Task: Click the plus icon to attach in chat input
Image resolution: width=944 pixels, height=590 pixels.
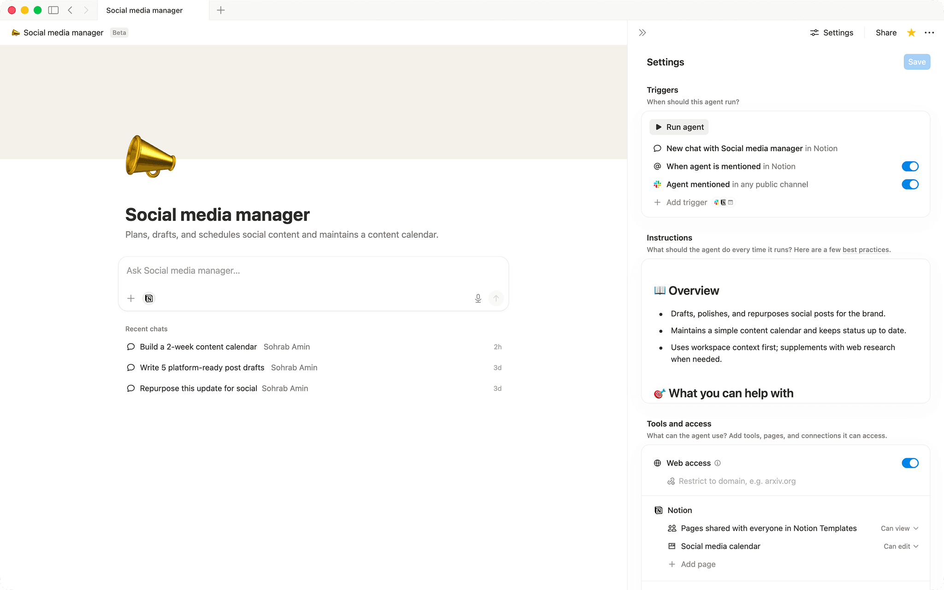Action: (x=130, y=298)
